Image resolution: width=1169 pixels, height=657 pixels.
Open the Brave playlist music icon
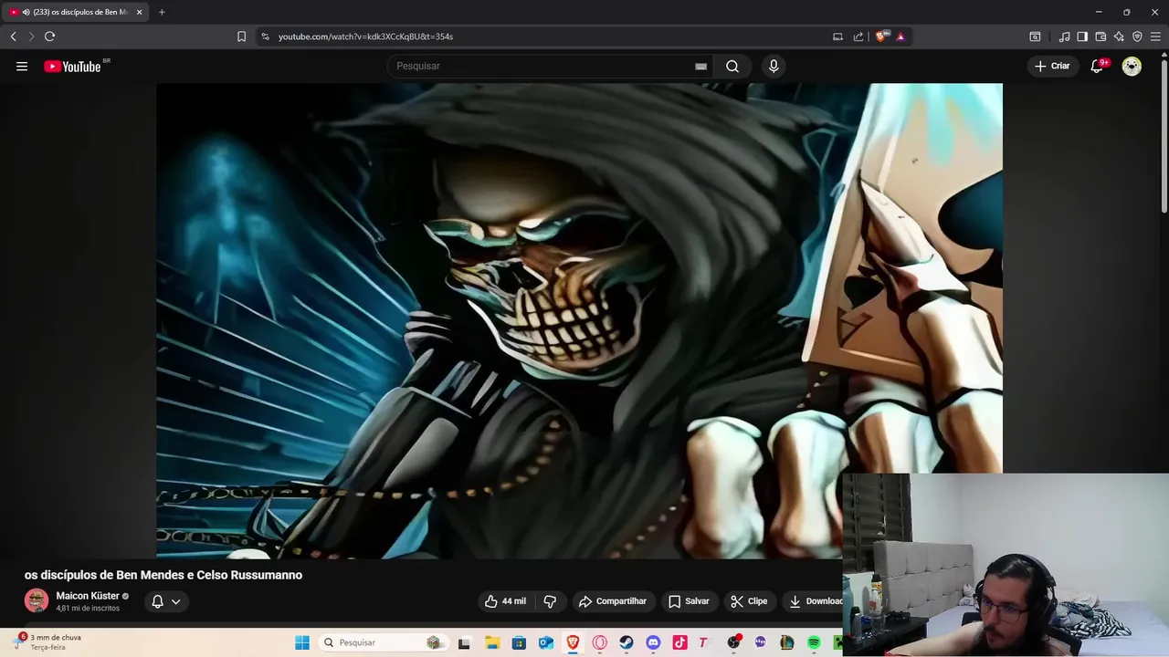coord(1064,36)
